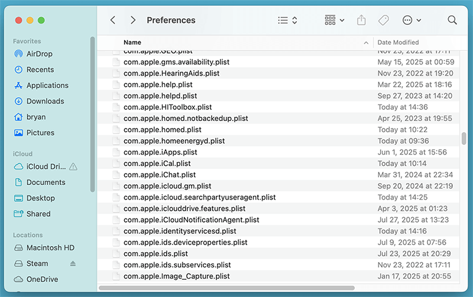Click date 'Jun 1, 2025 at 15:56'

click(x=412, y=152)
